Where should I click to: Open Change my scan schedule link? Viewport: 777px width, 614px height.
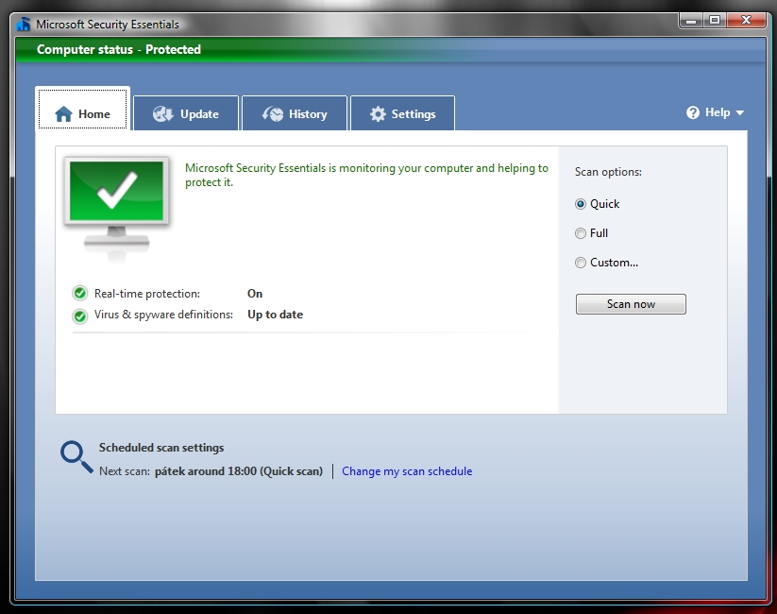(407, 471)
